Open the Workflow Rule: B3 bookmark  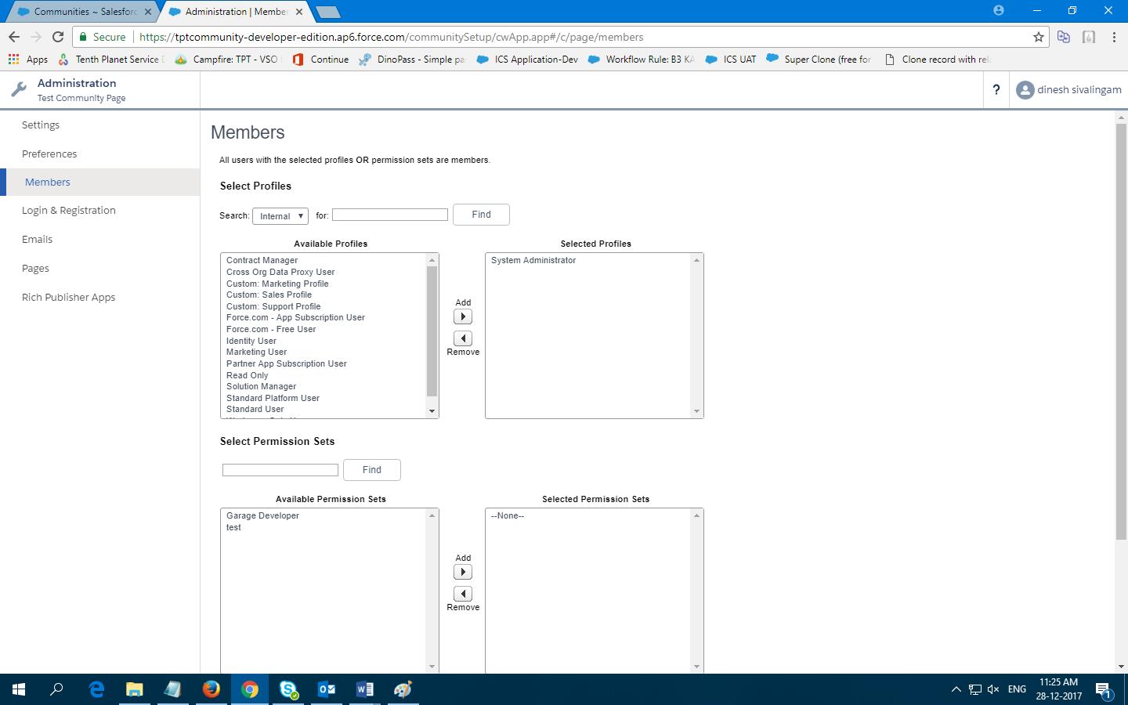(641, 59)
